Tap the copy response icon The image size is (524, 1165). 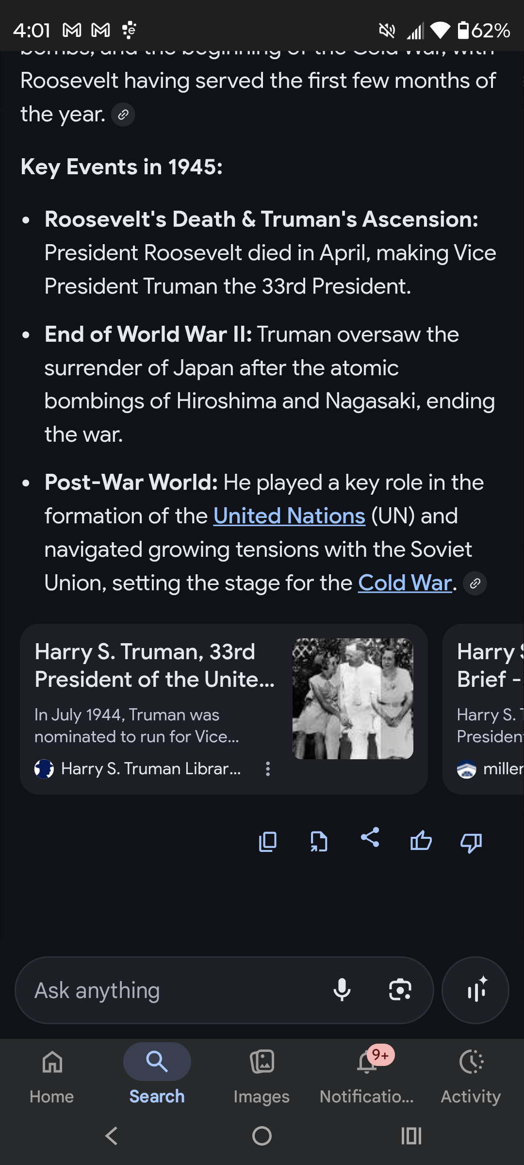tap(268, 842)
